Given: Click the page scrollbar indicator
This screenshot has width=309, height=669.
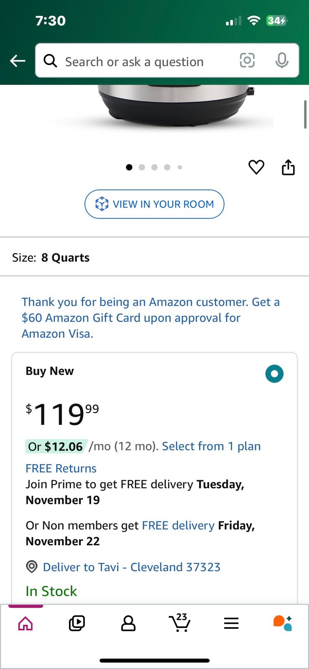Looking at the screenshot, I should point(305,114).
